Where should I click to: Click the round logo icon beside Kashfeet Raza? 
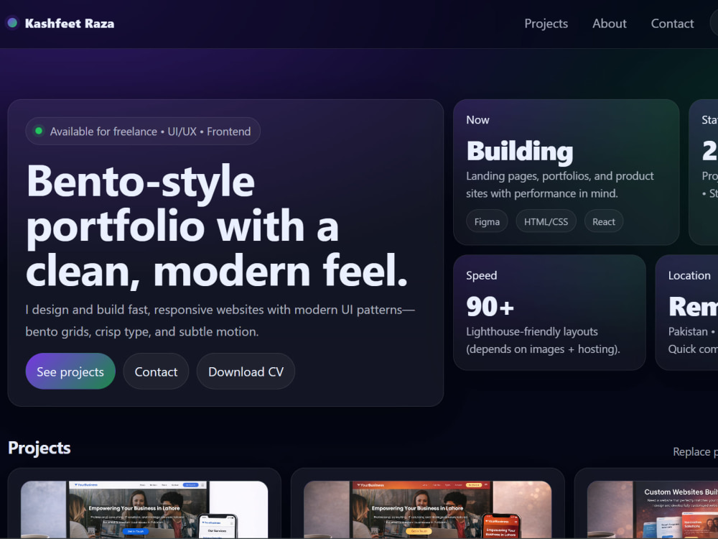(12, 22)
